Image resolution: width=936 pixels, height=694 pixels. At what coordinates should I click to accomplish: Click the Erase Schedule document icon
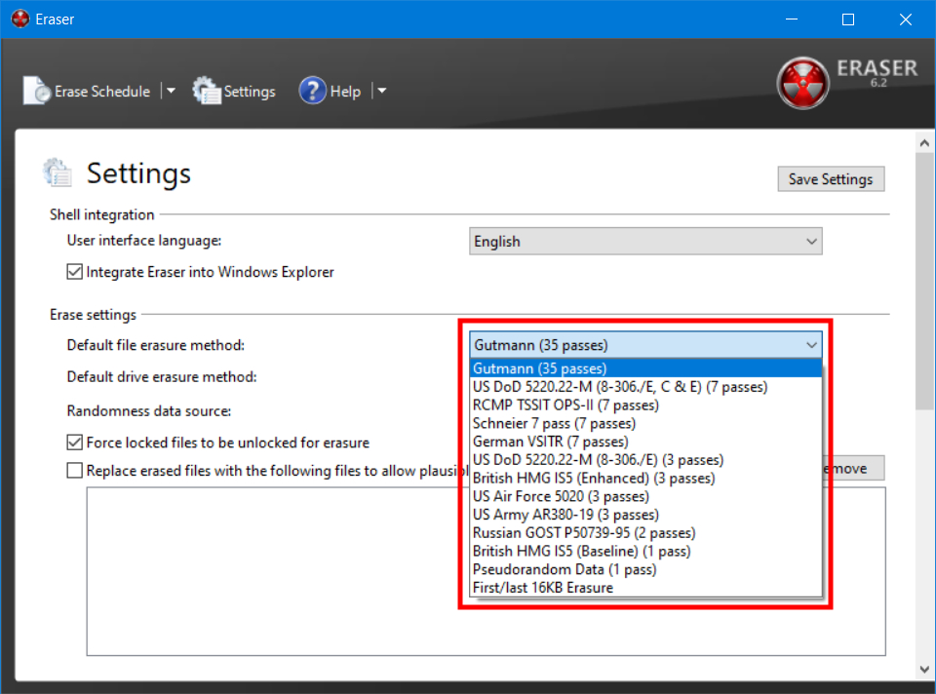point(36,92)
